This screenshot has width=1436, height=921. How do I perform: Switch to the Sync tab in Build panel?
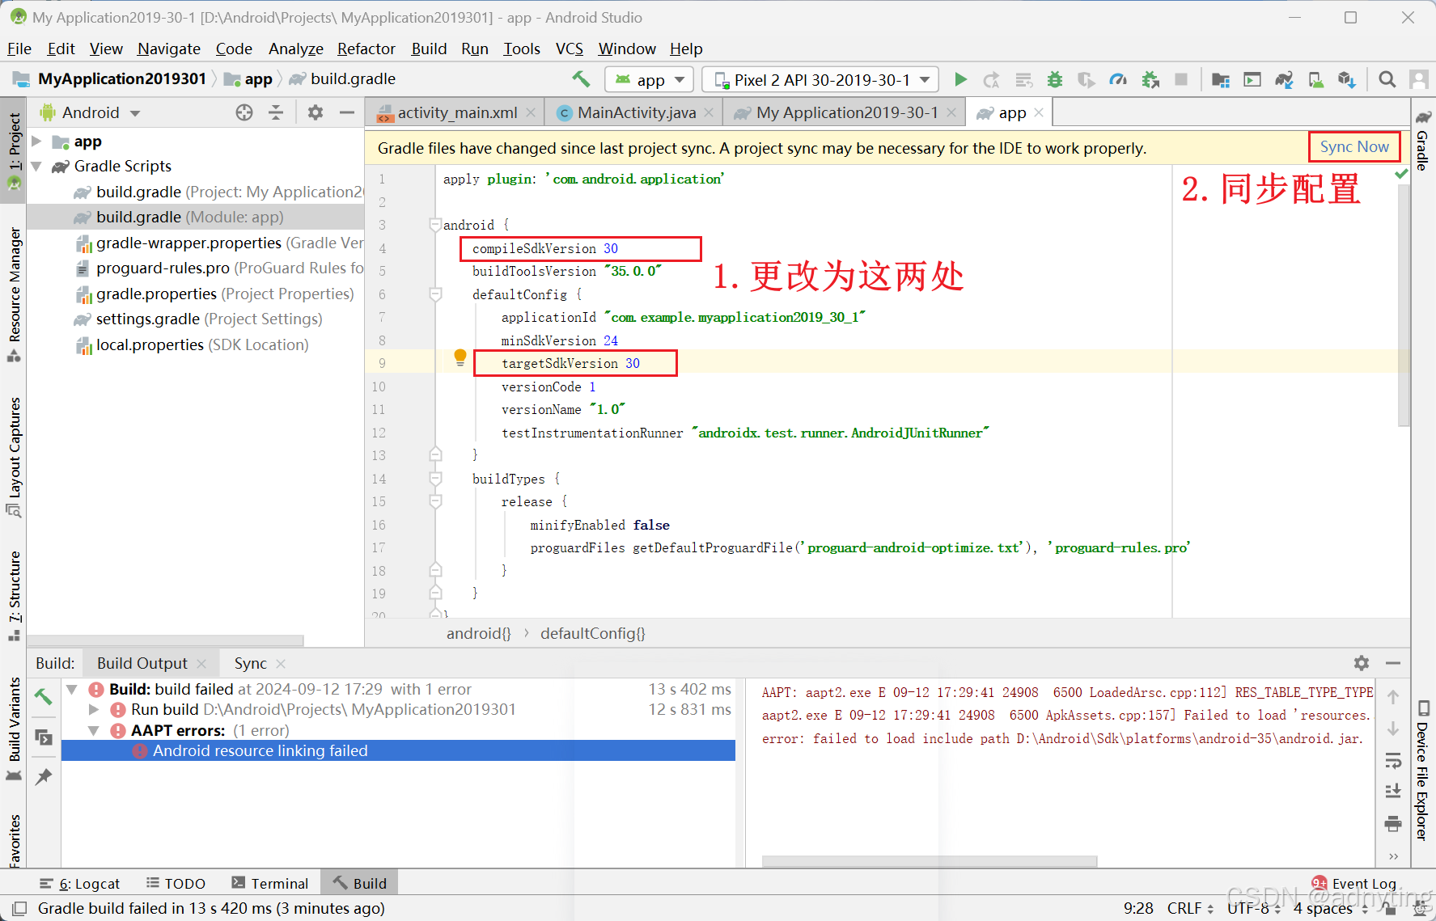pos(250,663)
